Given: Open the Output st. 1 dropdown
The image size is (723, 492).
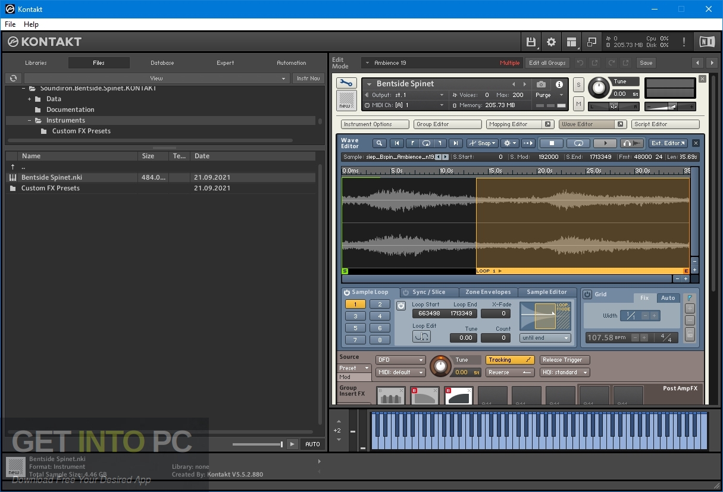Looking at the screenshot, I should tap(405, 95).
